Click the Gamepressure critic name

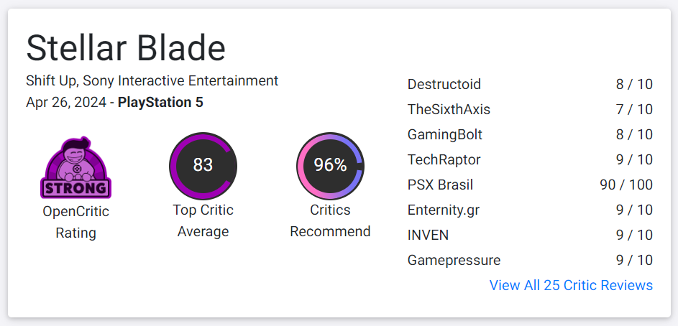pos(454,260)
